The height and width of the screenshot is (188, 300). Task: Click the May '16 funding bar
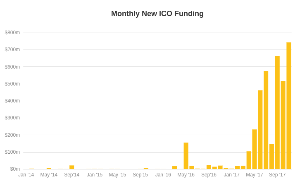(x=186, y=156)
